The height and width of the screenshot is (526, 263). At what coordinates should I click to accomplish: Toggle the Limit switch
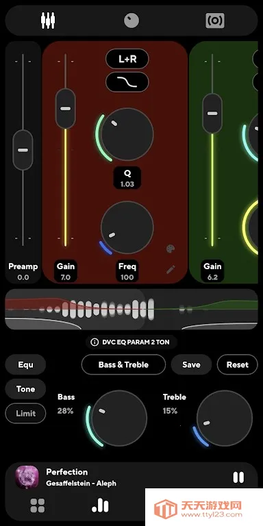[x=25, y=414]
